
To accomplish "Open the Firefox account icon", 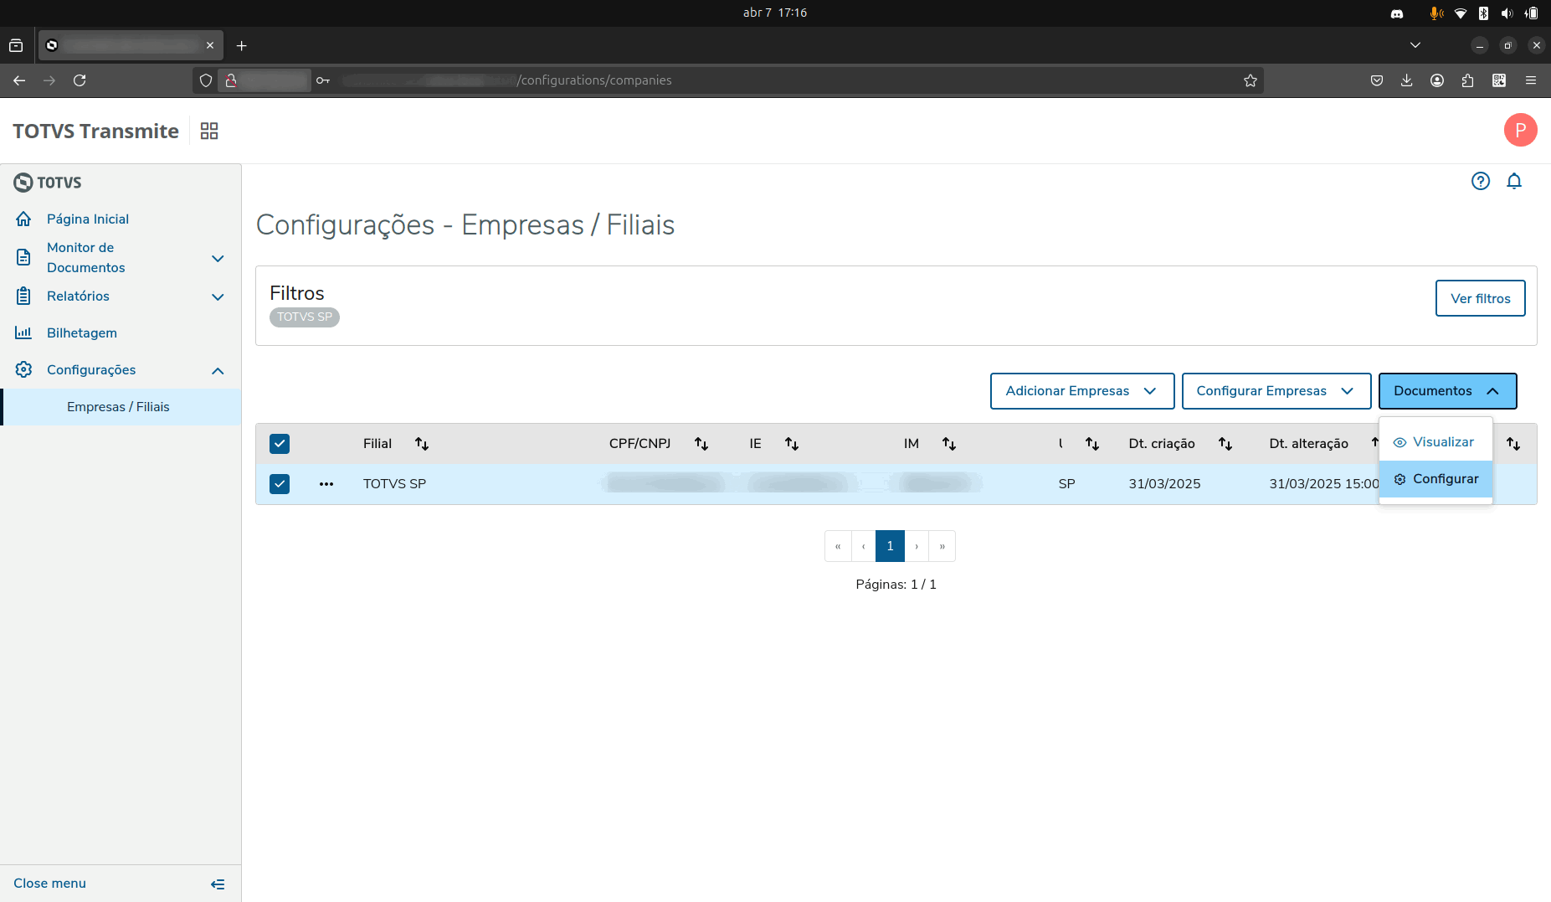I will tap(1437, 80).
